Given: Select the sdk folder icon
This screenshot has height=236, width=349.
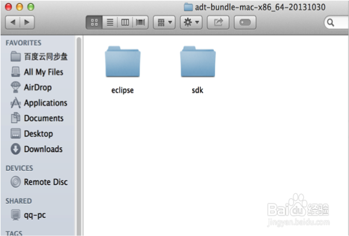Looking at the screenshot, I should point(198,62).
